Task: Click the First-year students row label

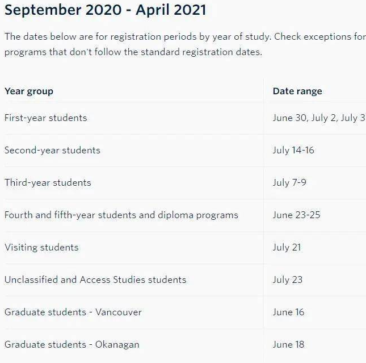Action: pos(46,118)
